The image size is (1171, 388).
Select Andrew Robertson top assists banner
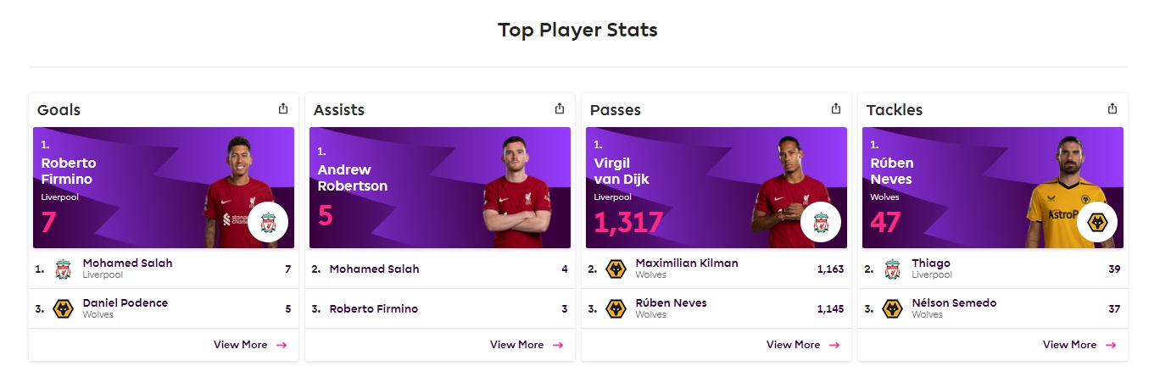[440, 187]
